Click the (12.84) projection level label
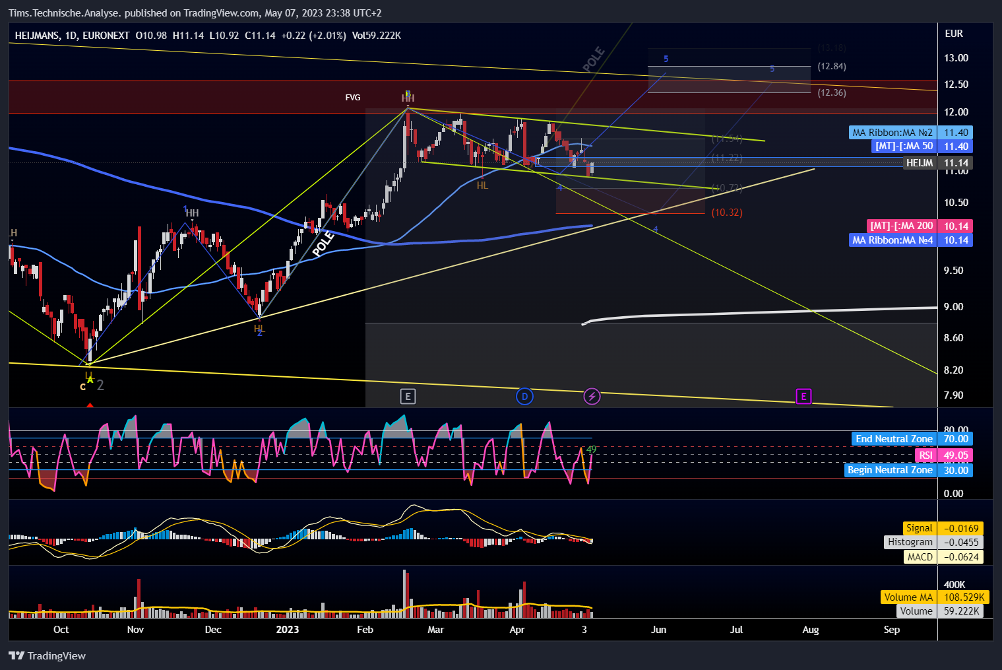 [x=831, y=66]
